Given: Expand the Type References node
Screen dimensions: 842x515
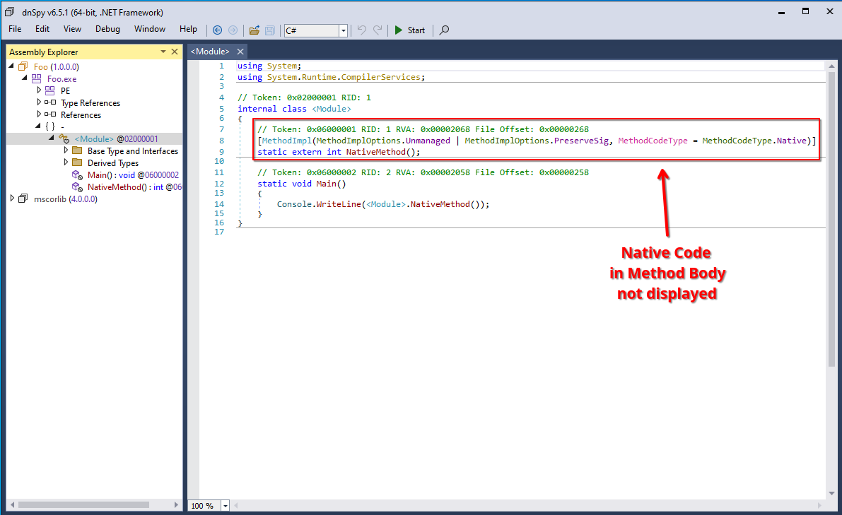Looking at the screenshot, I should (x=39, y=102).
